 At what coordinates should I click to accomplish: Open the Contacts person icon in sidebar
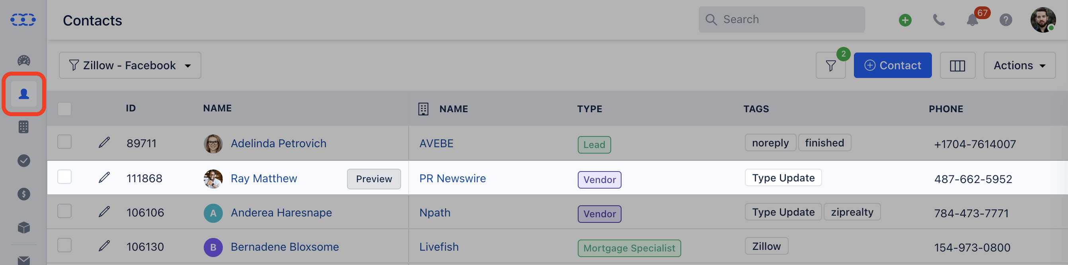click(x=23, y=94)
